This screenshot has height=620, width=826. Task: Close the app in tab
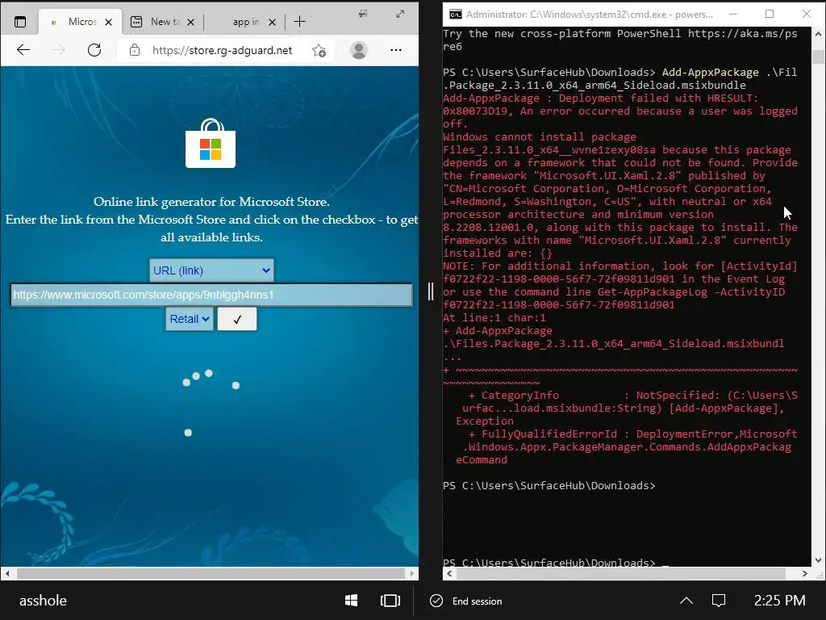pyautogui.click(x=272, y=22)
